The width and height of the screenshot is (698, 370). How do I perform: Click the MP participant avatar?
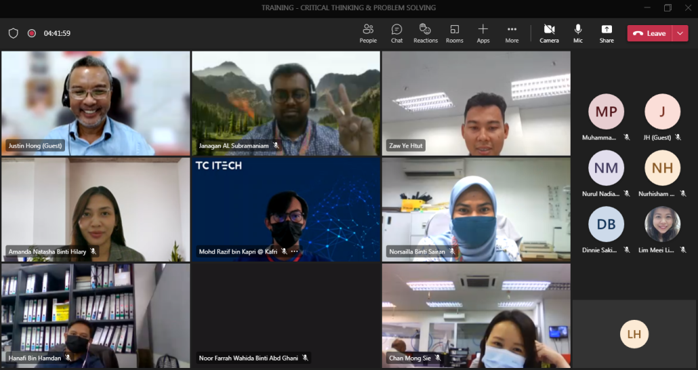(x=606, y=111)
